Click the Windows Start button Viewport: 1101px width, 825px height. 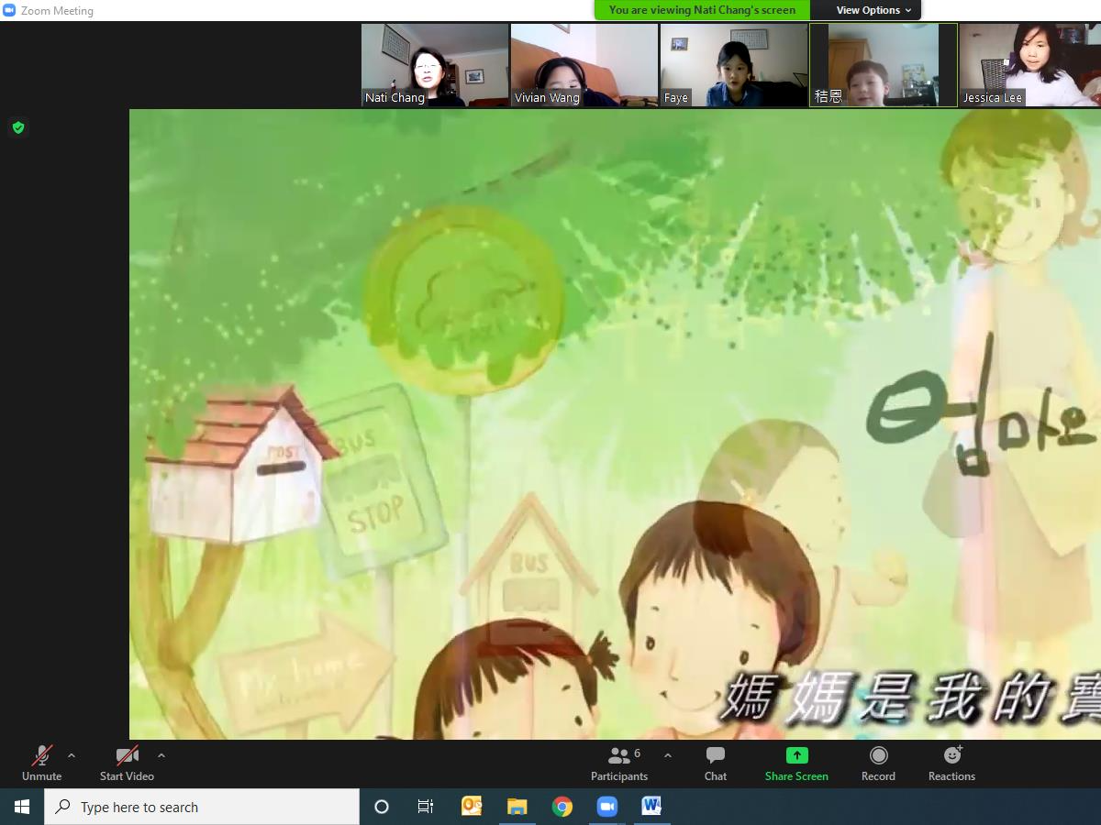[22, 807]
